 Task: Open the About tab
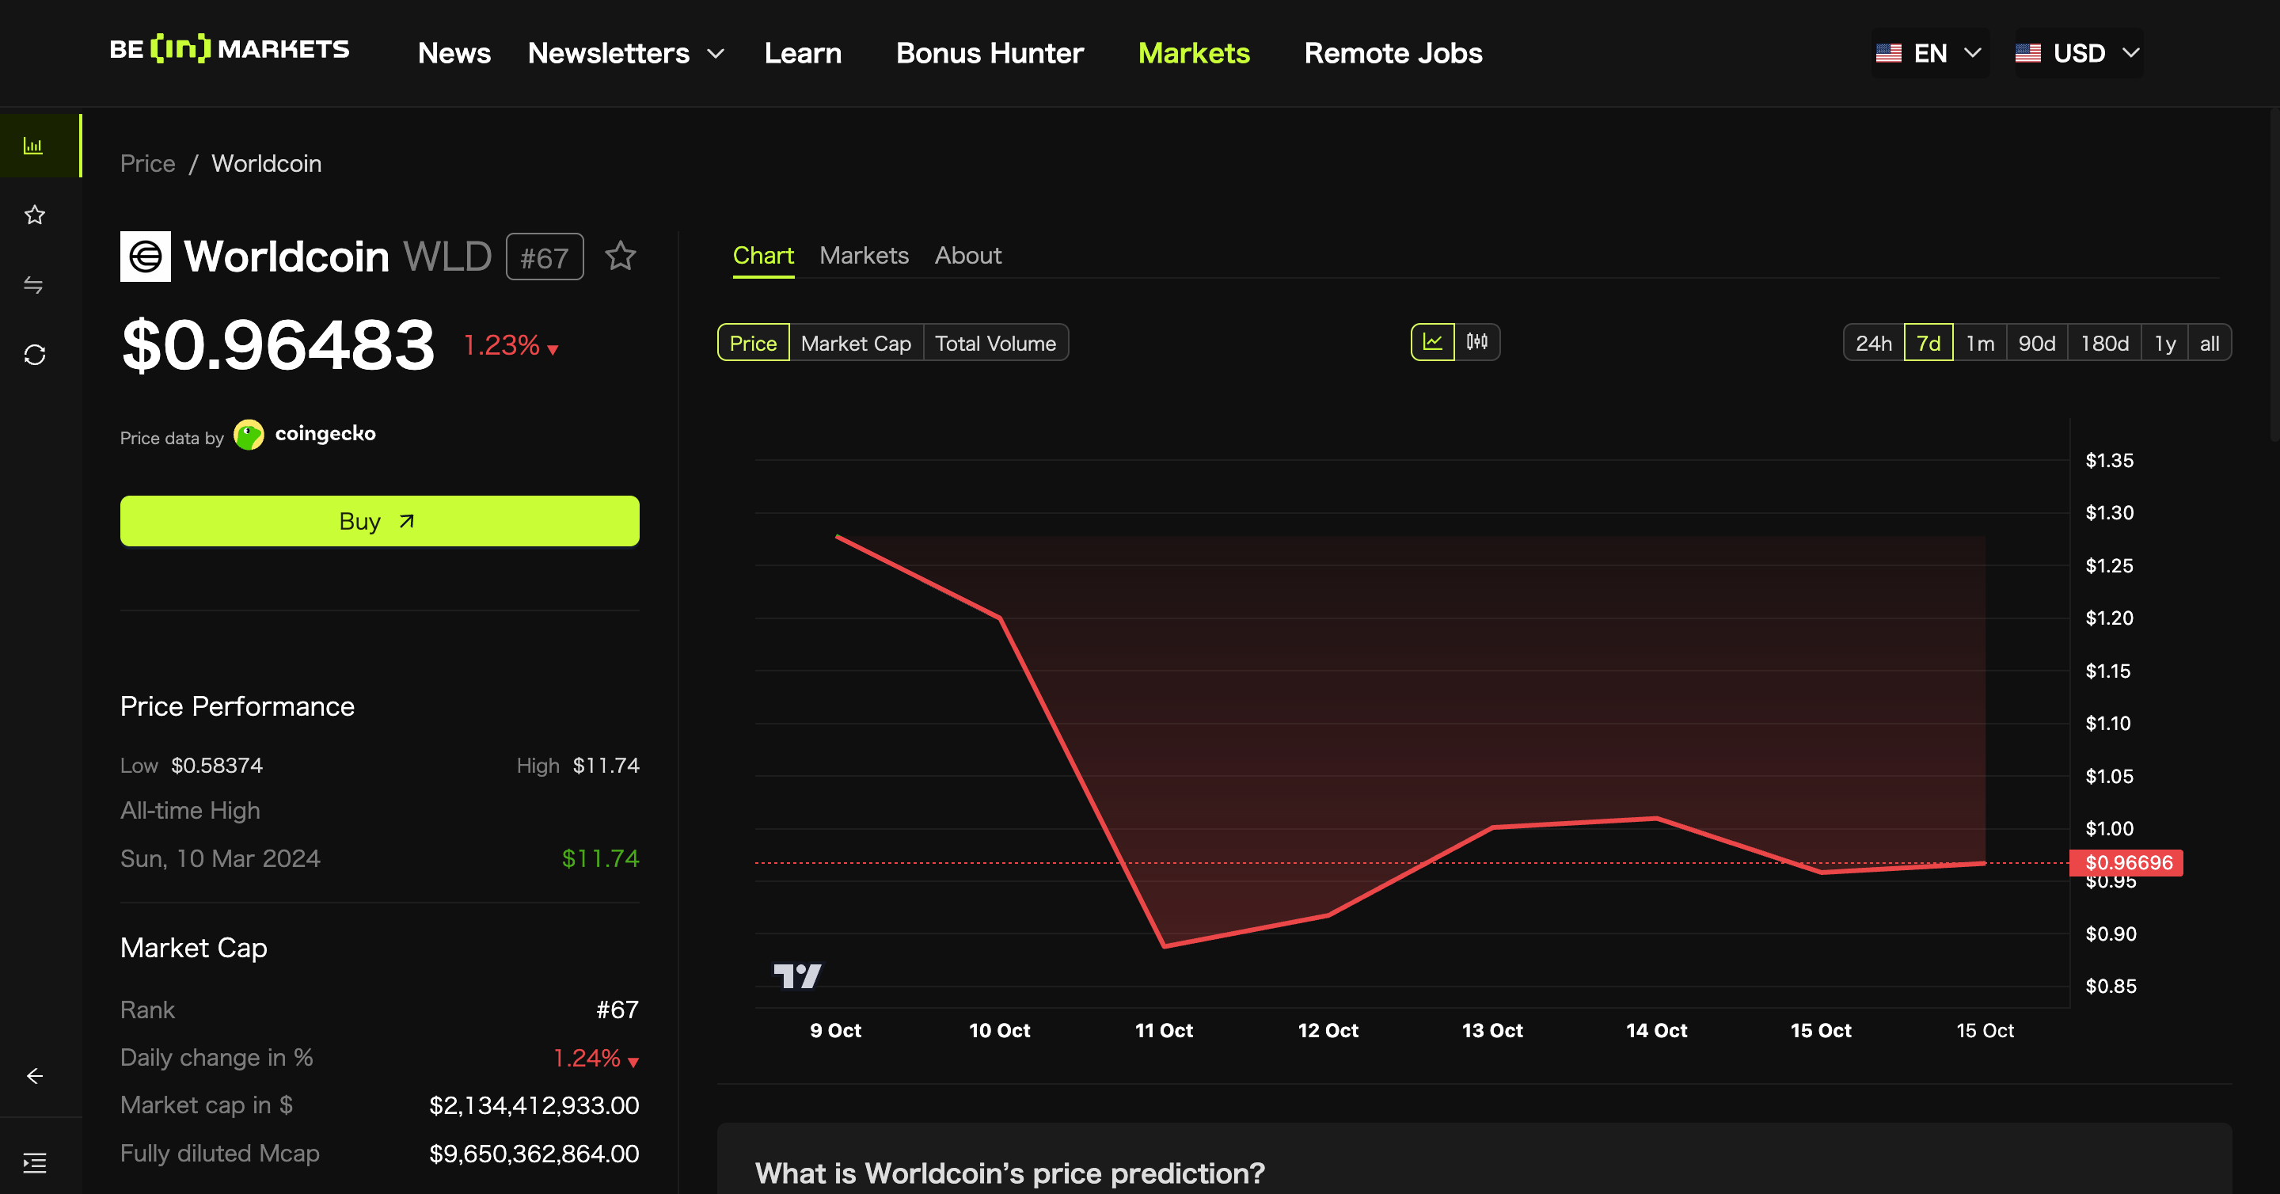967,256
